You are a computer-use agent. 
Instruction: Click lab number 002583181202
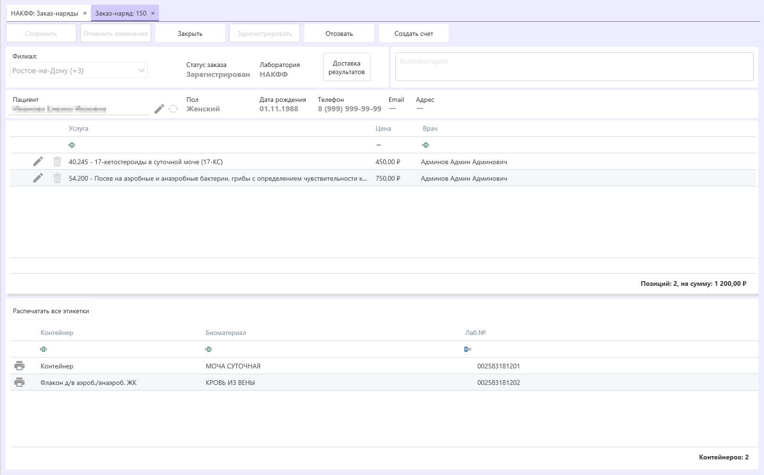498,383
